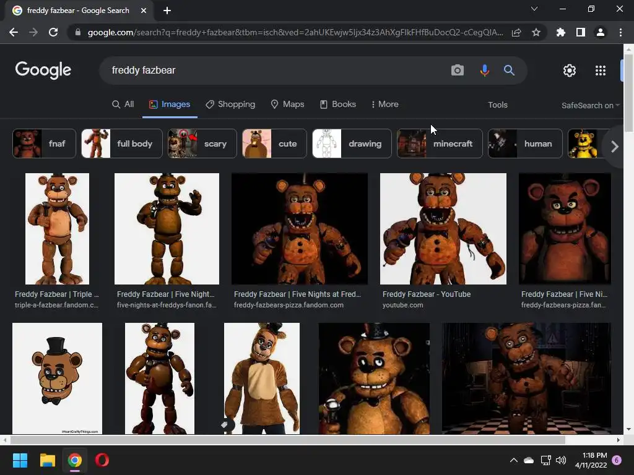Select the Images tab

tap(170, 104)
